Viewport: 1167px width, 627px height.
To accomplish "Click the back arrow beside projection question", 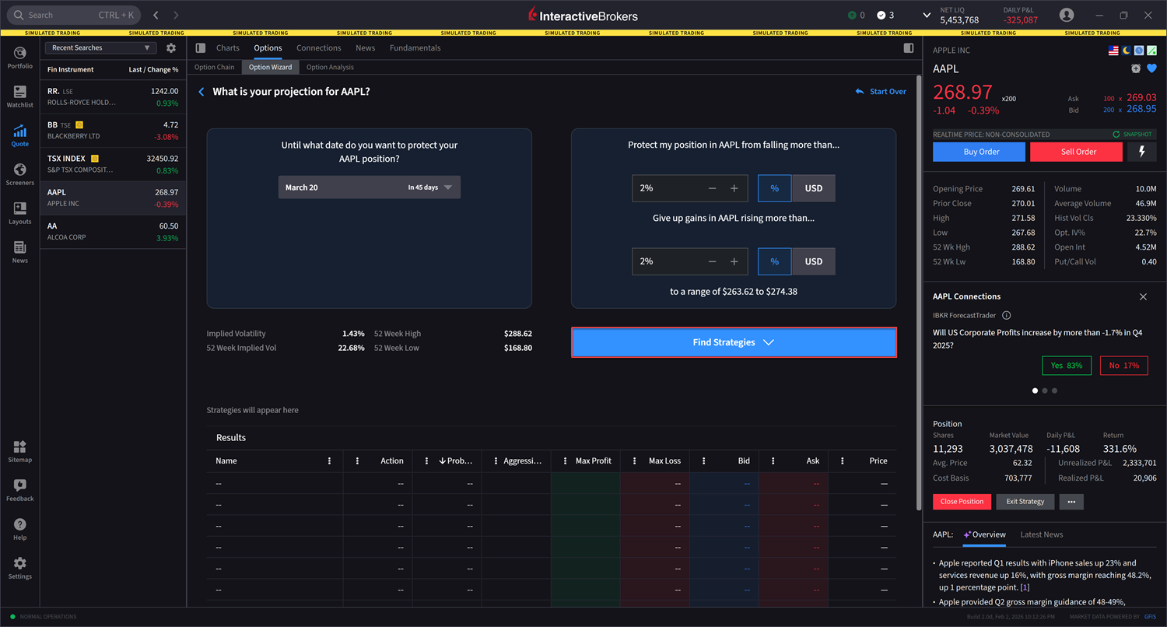I will point(202,92).
